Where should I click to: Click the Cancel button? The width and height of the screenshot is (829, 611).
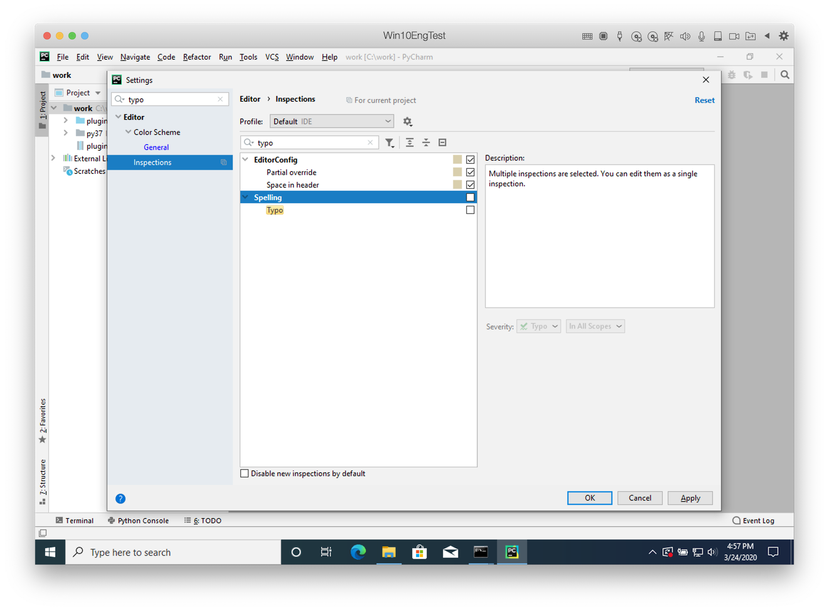(x=640, y=498)
